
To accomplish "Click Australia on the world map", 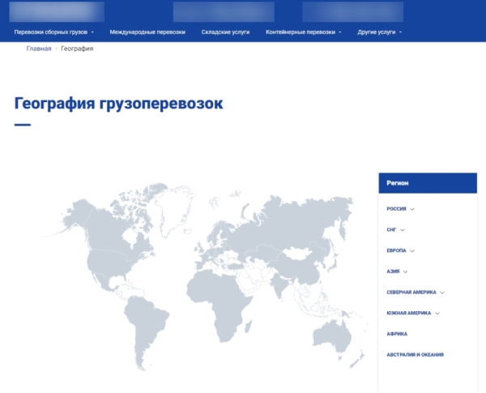I will [x=332, y=336].
